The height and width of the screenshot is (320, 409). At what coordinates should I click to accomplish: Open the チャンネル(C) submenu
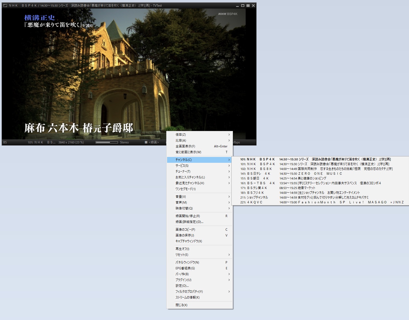199,160
